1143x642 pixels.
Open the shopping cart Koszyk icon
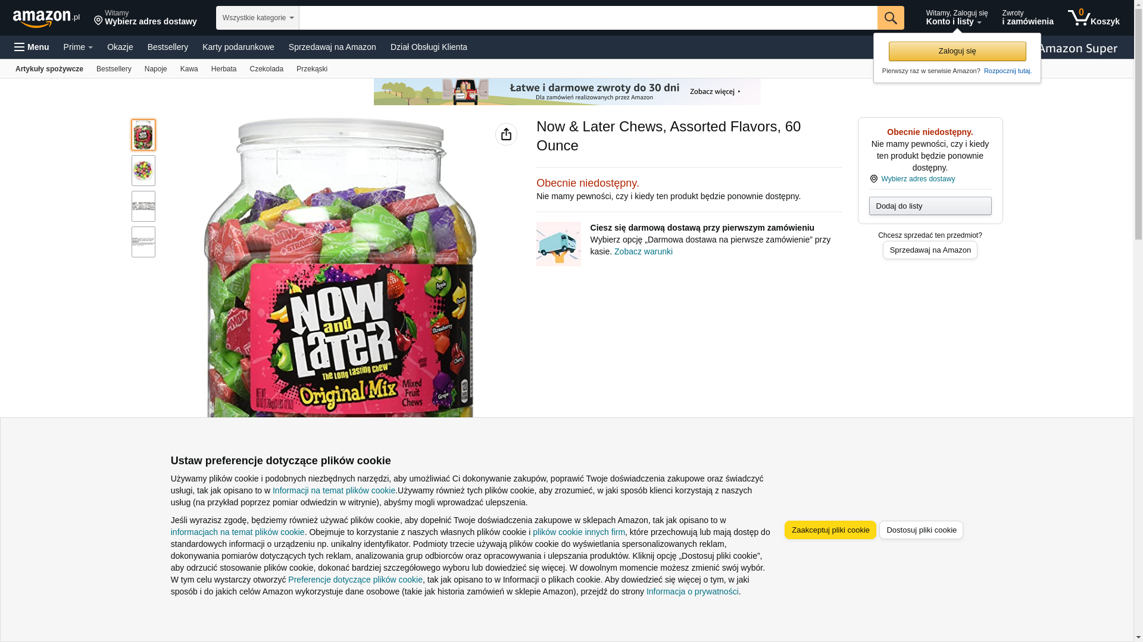1094,18
